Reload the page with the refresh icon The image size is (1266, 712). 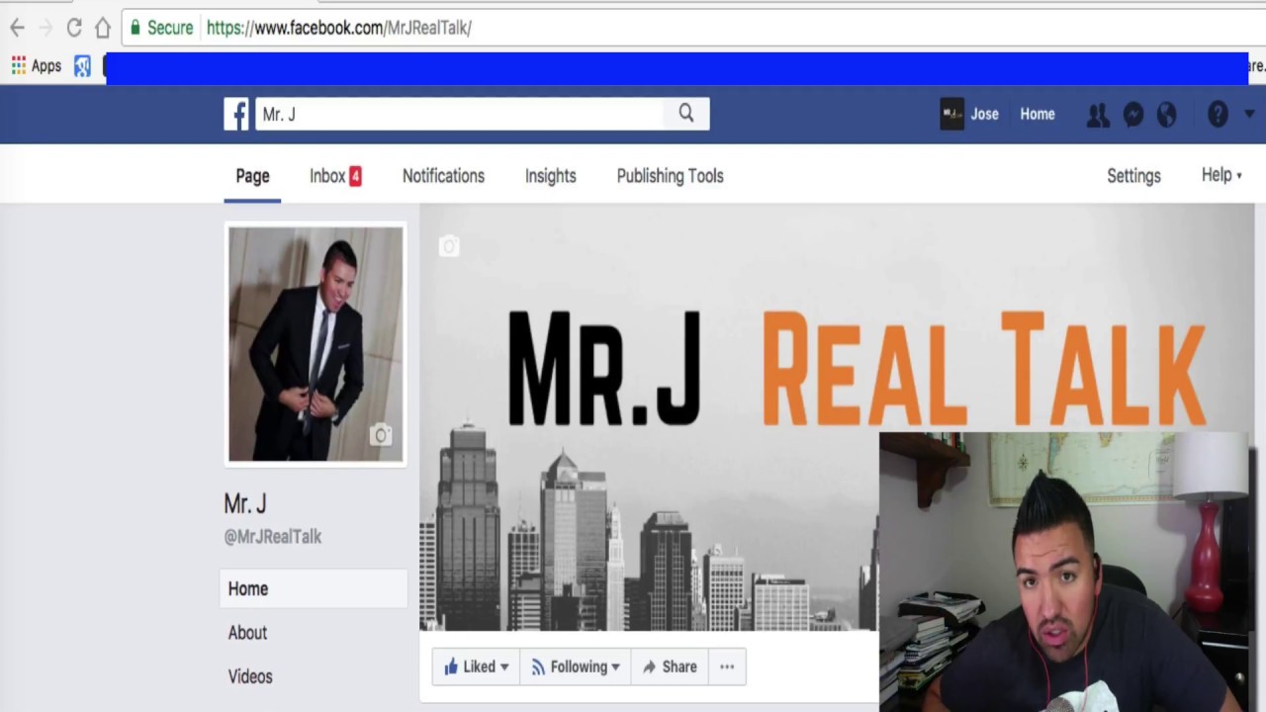point(74,28)
